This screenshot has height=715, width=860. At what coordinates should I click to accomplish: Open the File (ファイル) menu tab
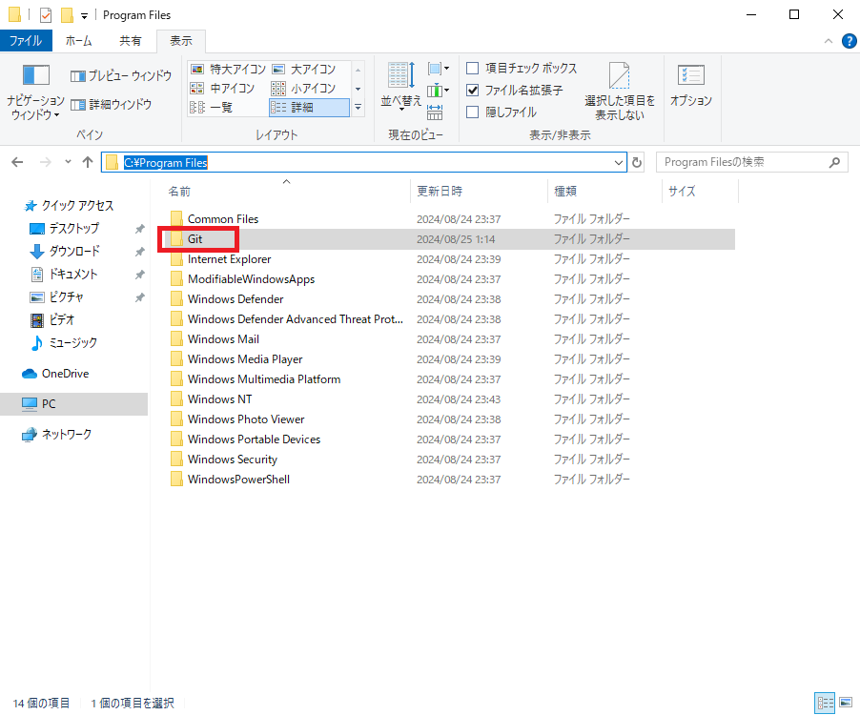tap(26, 41)
